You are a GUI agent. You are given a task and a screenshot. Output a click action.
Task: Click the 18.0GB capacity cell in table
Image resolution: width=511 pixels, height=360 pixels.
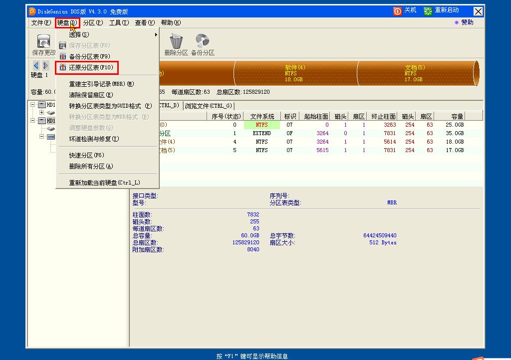[x=455, y=142]
